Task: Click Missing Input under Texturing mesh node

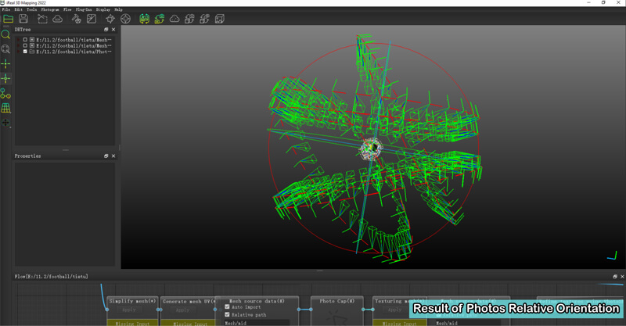Action: (x=399, y=323)
